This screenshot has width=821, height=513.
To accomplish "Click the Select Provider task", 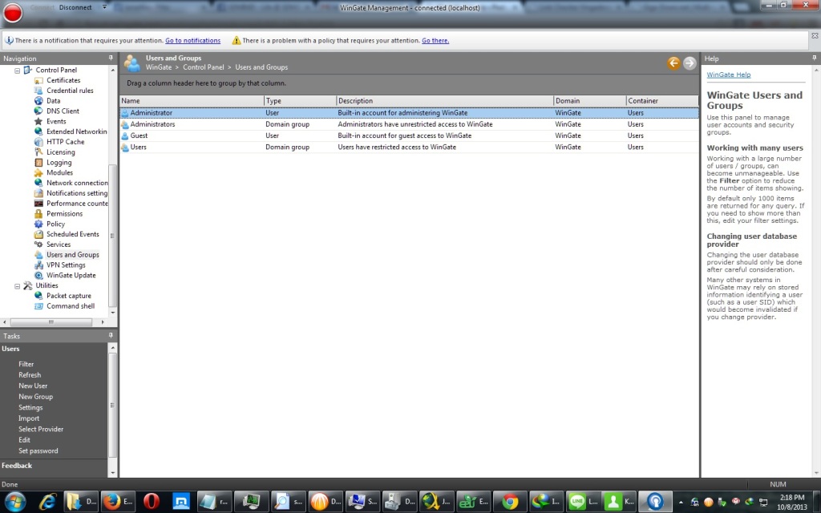I will [x=41, y=430].
